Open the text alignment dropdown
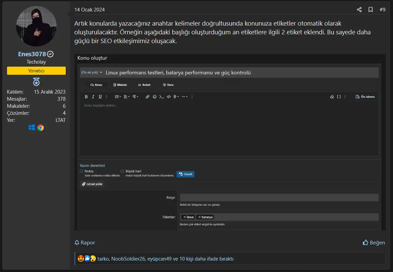This screenshot has height=272, width=393. coord(127,97)
